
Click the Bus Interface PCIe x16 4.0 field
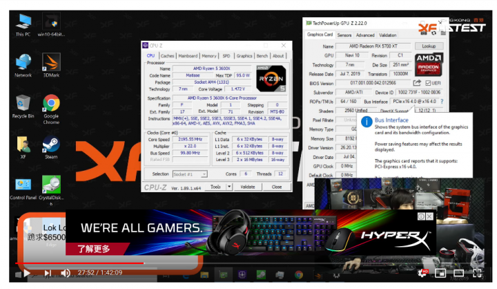(x=414, y=102)
